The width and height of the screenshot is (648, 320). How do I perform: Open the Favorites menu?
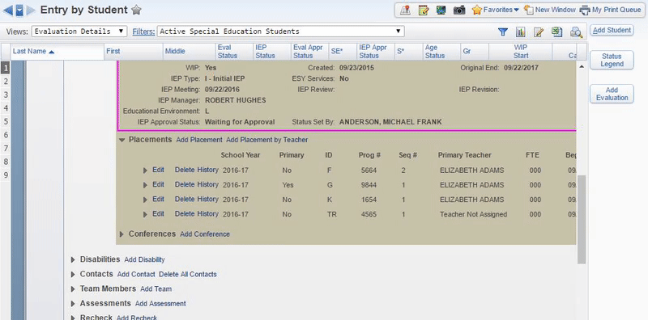pyautogui.click(x=495, y=10)
